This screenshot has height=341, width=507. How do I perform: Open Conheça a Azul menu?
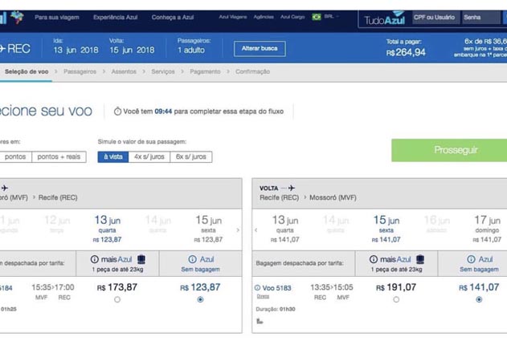[x=173, y=18]
